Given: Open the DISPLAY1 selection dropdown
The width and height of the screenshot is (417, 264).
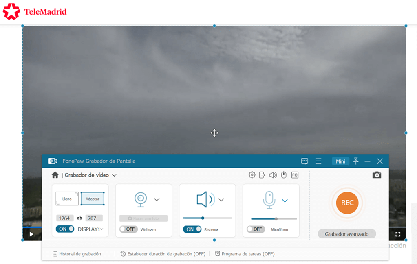Looking at the screenshot, I should (x=90, y=229).
